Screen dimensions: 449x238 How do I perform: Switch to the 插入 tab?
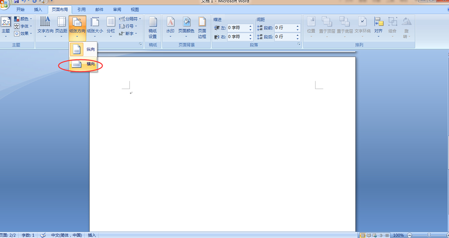38,10
